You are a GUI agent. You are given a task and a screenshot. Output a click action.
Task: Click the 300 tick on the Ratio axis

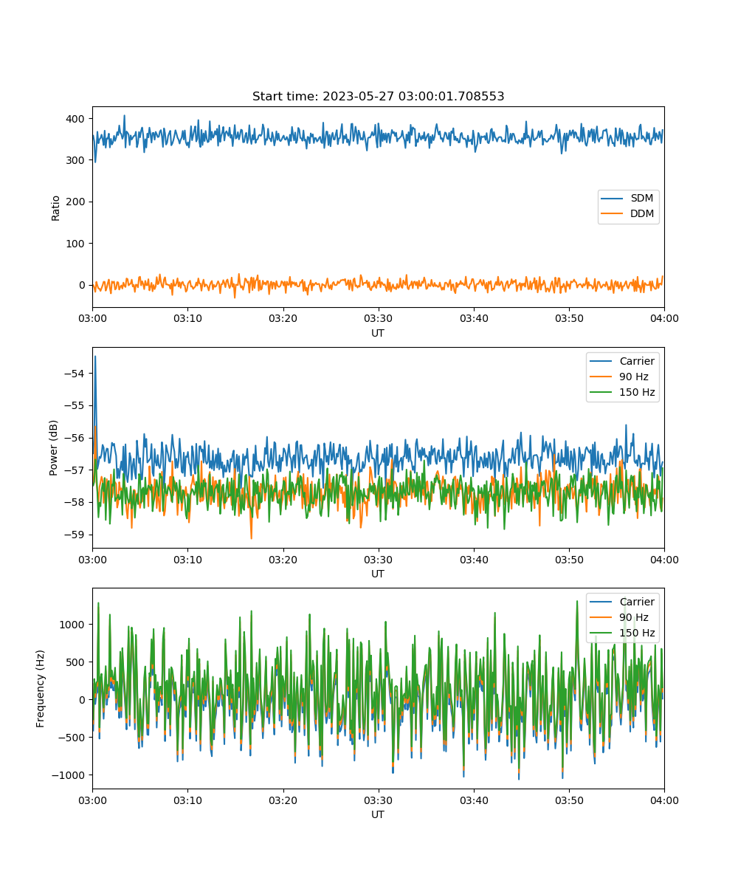click(x=77, y=160)
